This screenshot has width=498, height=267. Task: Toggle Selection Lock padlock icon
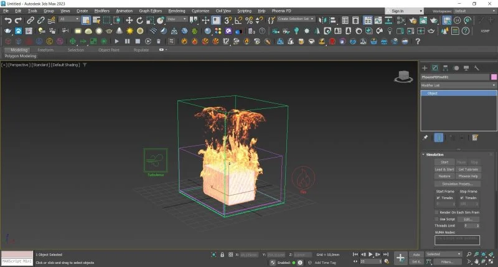tap(222, 255)
